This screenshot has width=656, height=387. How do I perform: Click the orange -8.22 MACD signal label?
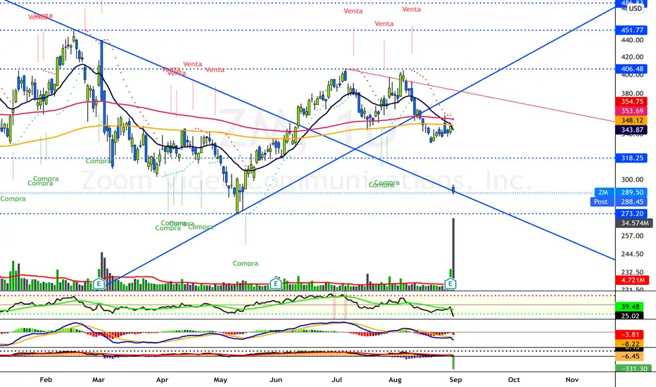click(630, 344)
